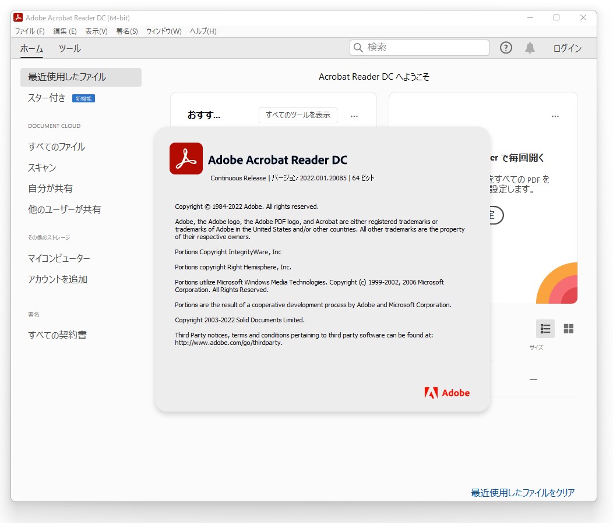Open the overflow menu on the おすすめ panel
Viewport: 613px width, 523px height.
point(354,116)
